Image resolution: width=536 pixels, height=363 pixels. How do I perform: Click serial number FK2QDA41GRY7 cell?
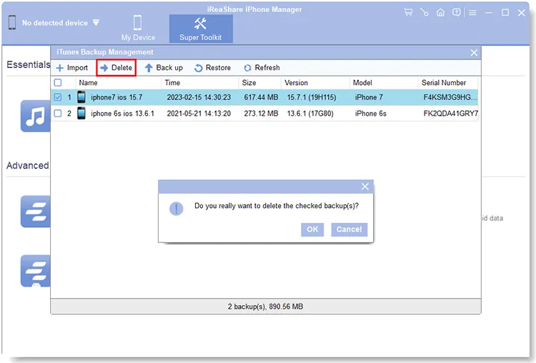tap(450, 114)
